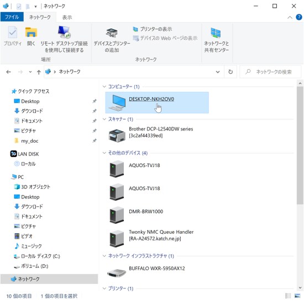Click the Remote Desktop connection icon
The height and width of the screenshot is (301, 304).
(x=64, y=32)
